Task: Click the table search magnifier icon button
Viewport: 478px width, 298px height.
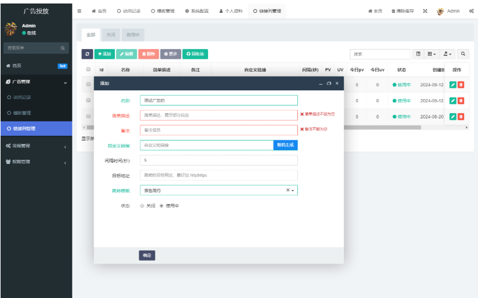Action: tap(463, 54)
